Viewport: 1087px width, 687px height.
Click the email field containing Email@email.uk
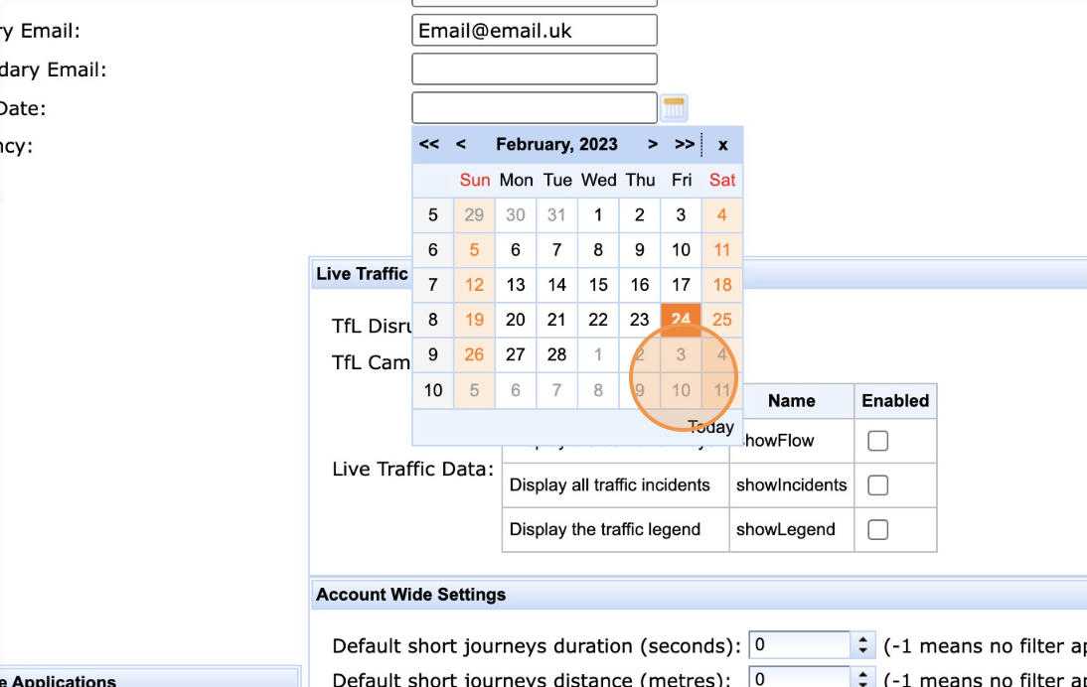point(534,31)
